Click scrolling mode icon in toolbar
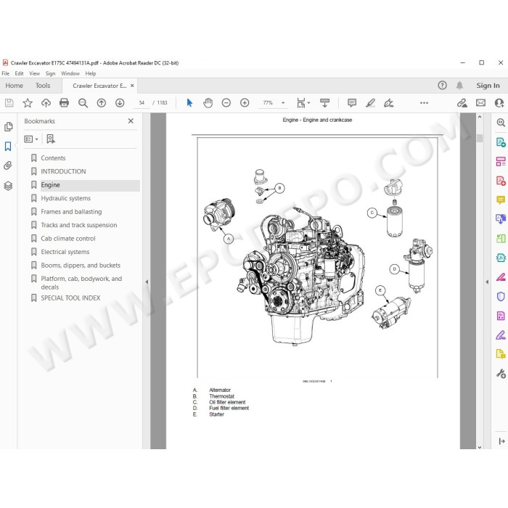The width and height of the screenshot is (508, 508). coord(324,103)
